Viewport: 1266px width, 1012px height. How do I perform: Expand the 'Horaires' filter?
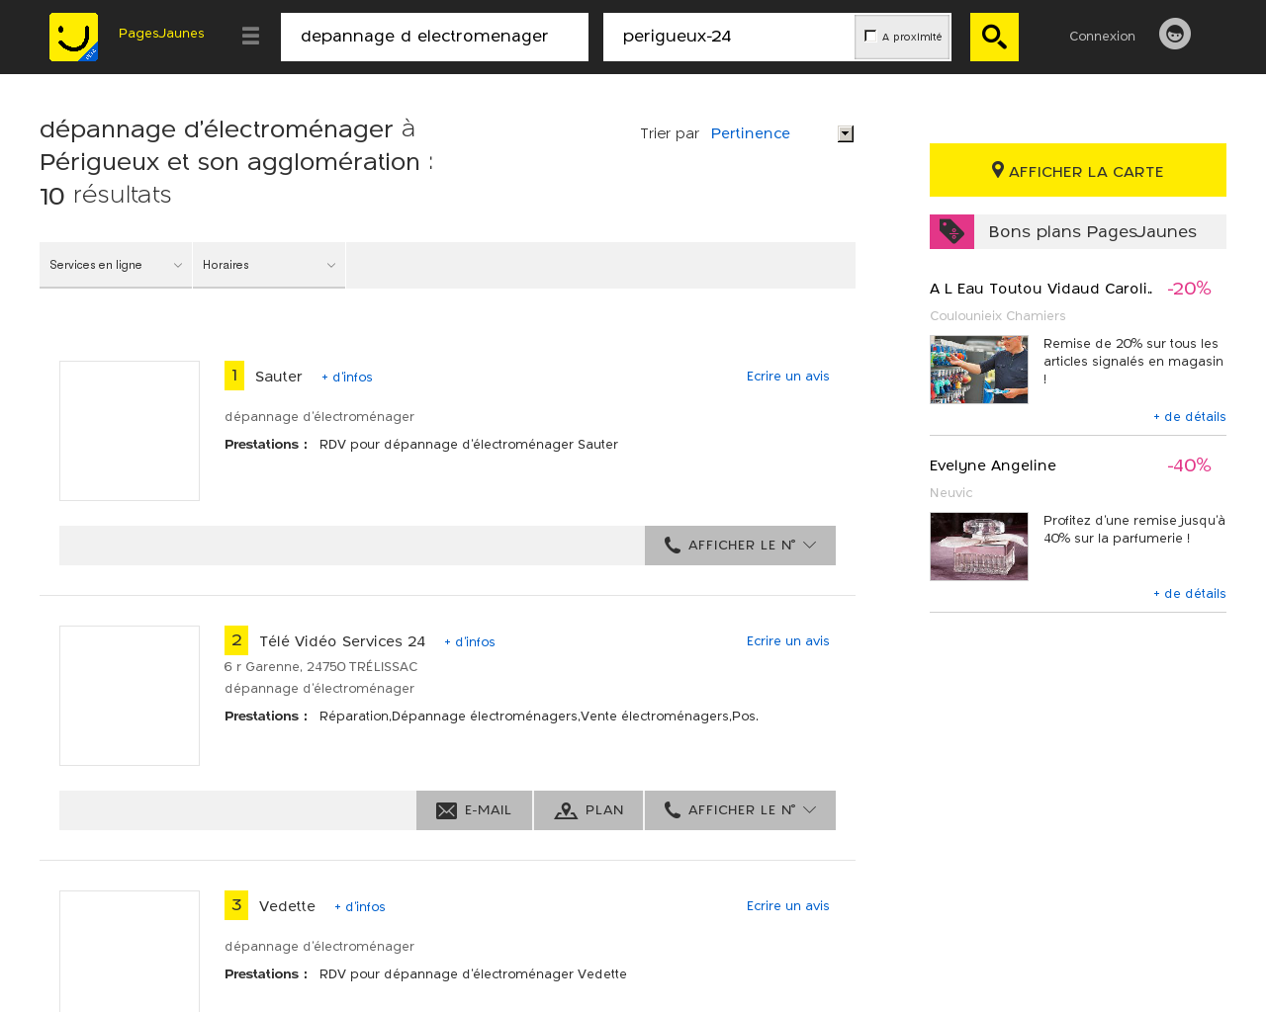[269, 265]
